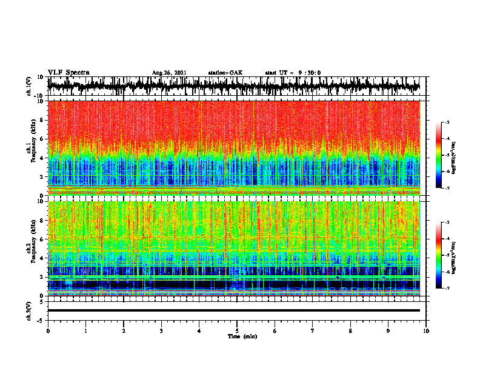This screenshot has width=480, height=371.
Task: Click the "-3" label on ch.1 color scale
Action: coord(447,122)
